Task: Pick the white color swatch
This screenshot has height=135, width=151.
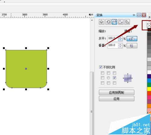Action: click(149, 72)
